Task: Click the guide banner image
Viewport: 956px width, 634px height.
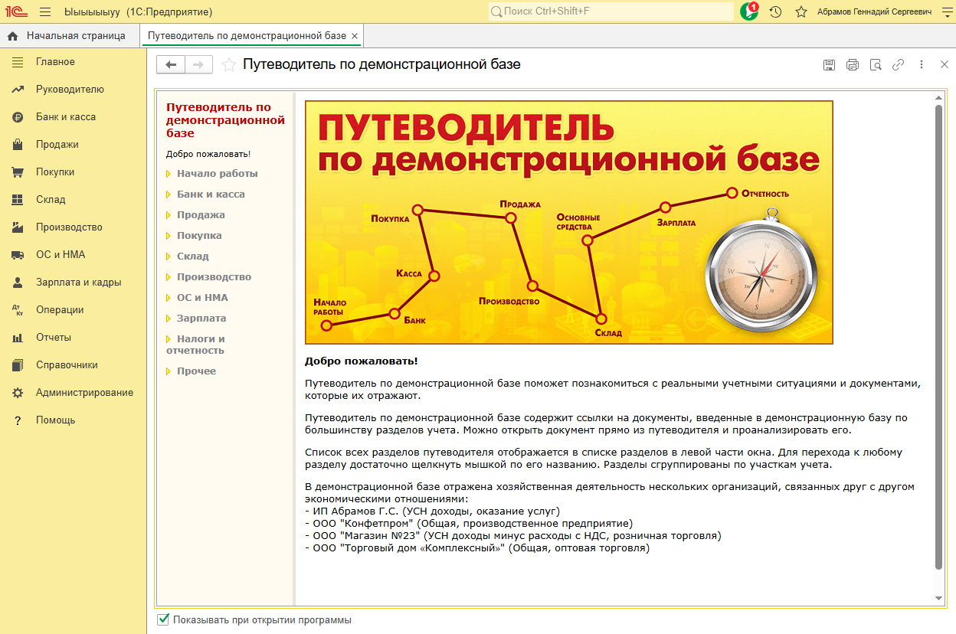Action: pyautogui.click(x=569, y=222)
